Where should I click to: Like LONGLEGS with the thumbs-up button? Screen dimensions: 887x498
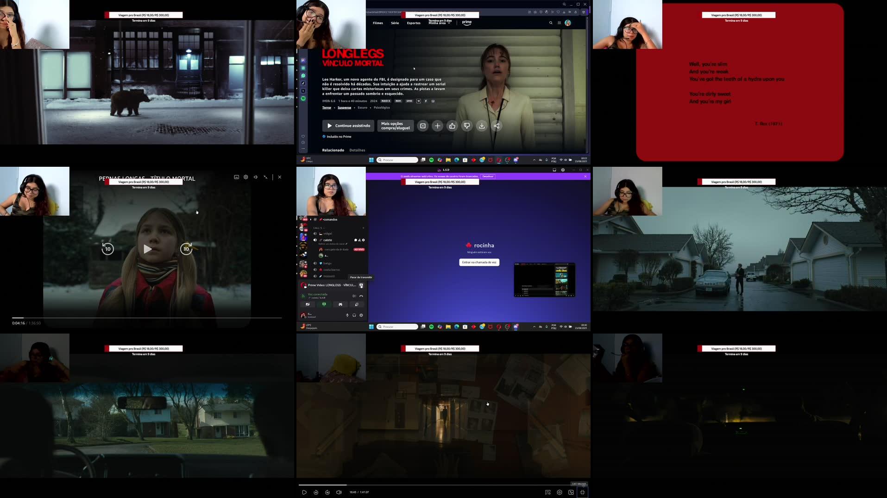(x=452, y=126)
